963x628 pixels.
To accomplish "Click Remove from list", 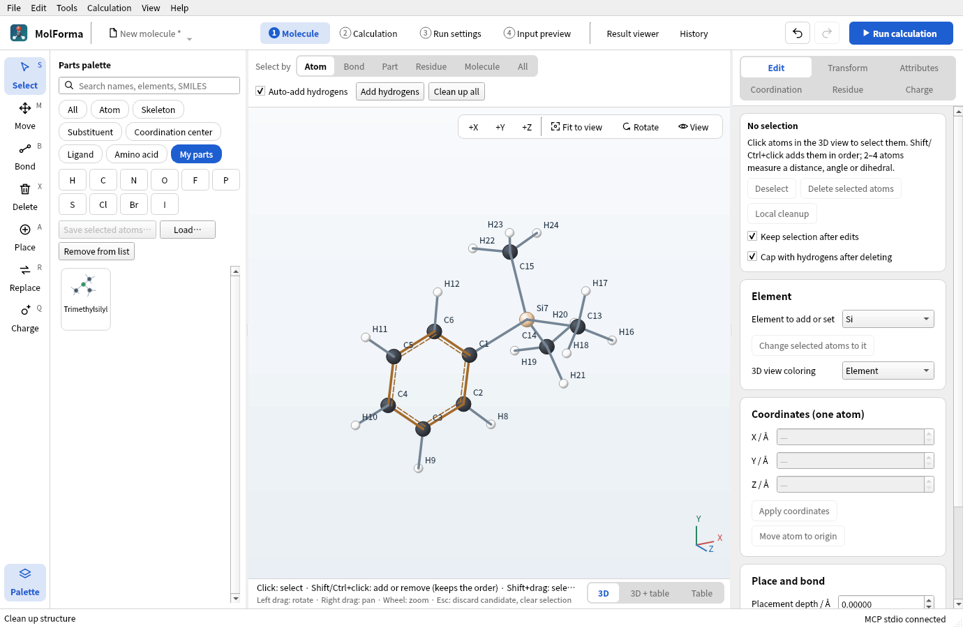I will click(x=96, y=251).
